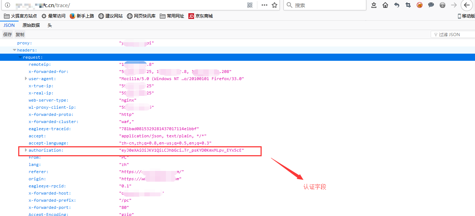This screenshot has width=475, height=216.
Task: Click the undo curved-arrow toolbar icon
Action: click(x=397, y=5)
